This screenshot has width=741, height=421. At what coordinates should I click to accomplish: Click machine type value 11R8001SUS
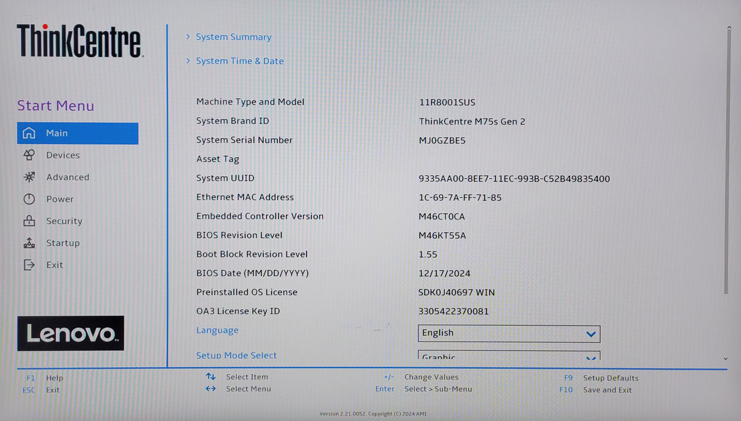point(447,102)
